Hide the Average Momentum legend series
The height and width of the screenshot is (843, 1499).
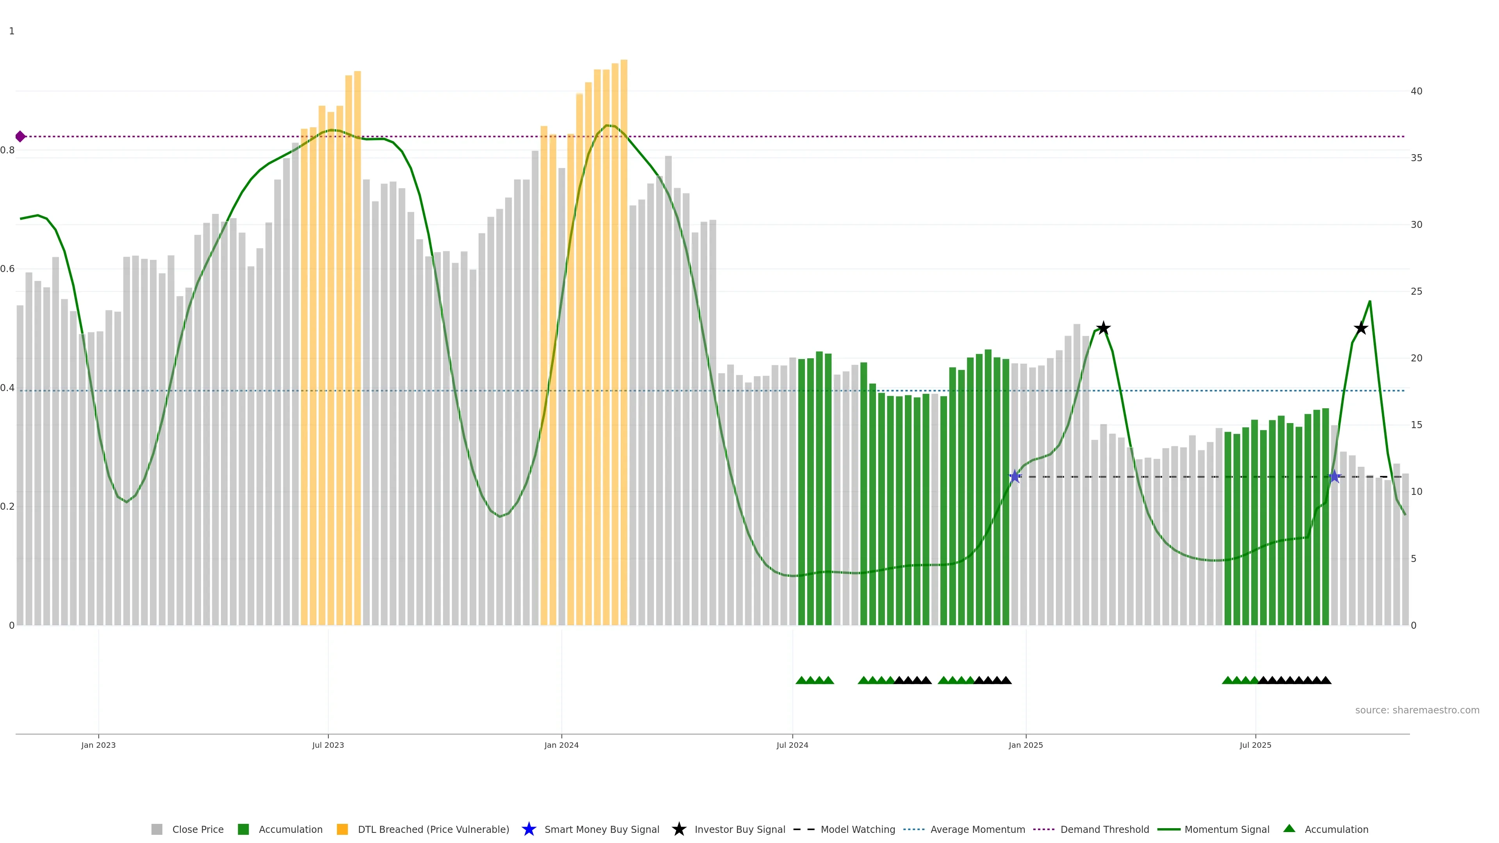click(x=977, y=830)
